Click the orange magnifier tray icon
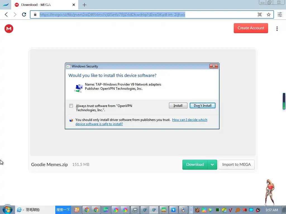Screen dimensions: 286x214 (238, 210)
